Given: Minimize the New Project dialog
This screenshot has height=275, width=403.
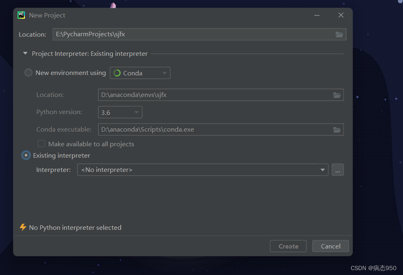Looking at the screenshot, I should 317,15.
